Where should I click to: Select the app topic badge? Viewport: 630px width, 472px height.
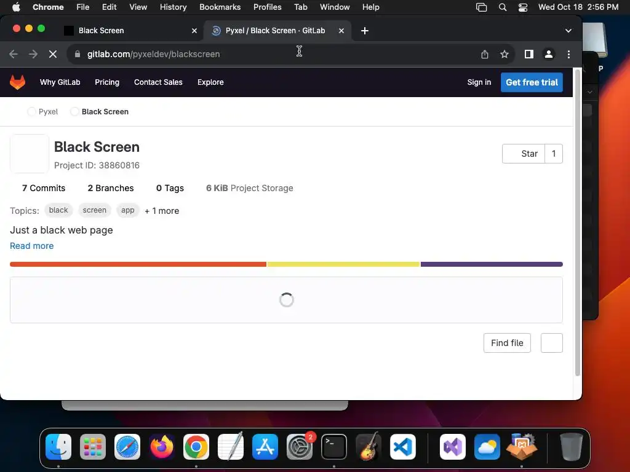point(128,210)
